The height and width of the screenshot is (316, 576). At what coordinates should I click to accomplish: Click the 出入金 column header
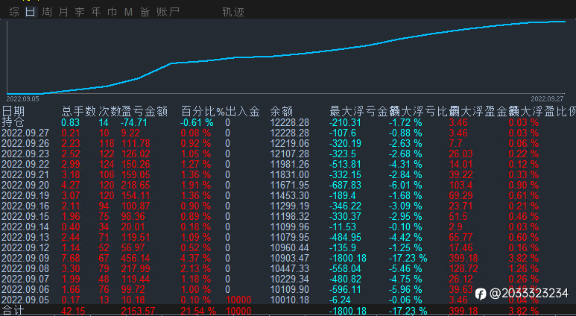tap(242, 111)
